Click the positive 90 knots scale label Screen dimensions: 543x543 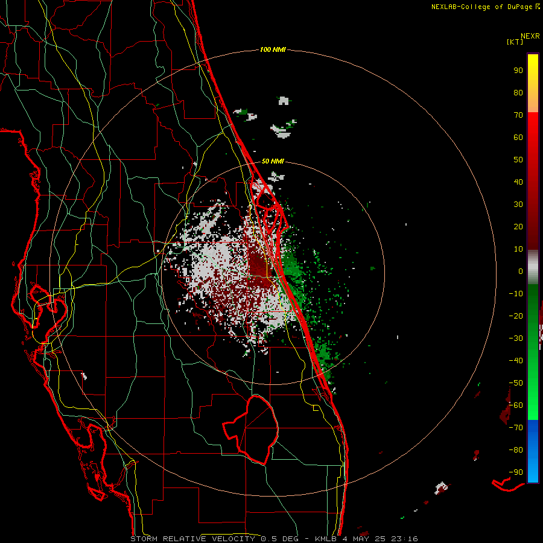(x=518, y=71)
